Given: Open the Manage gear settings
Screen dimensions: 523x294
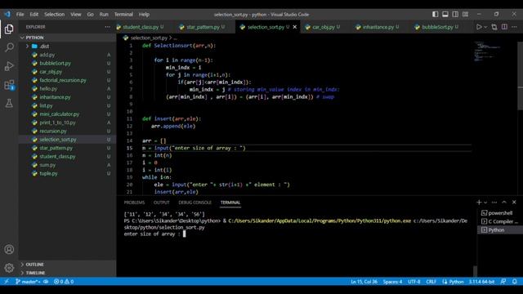Looking at the screenshot, I should tap(9, 268).
